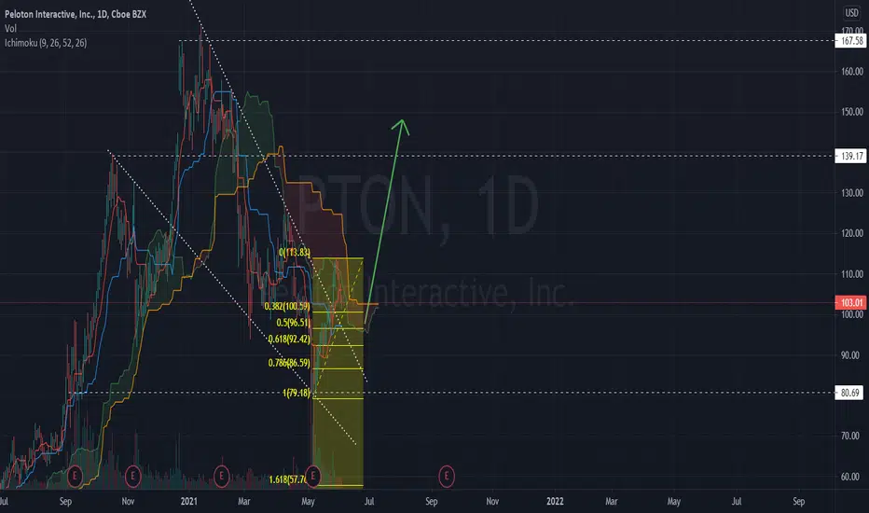The height and width of the screenshot is (513, 869).
Task: Select the 0.618(92.42) Fibonacci level label
Action: click(289, 339)
